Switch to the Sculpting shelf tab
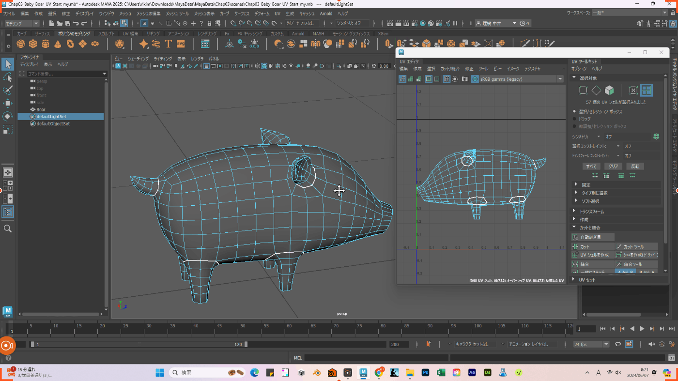The image size is (678, 381). coord(107,34)
